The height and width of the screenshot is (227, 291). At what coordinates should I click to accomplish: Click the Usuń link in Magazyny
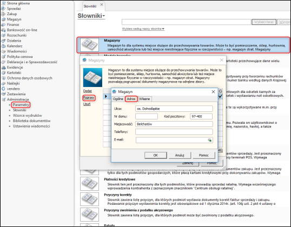87,104
